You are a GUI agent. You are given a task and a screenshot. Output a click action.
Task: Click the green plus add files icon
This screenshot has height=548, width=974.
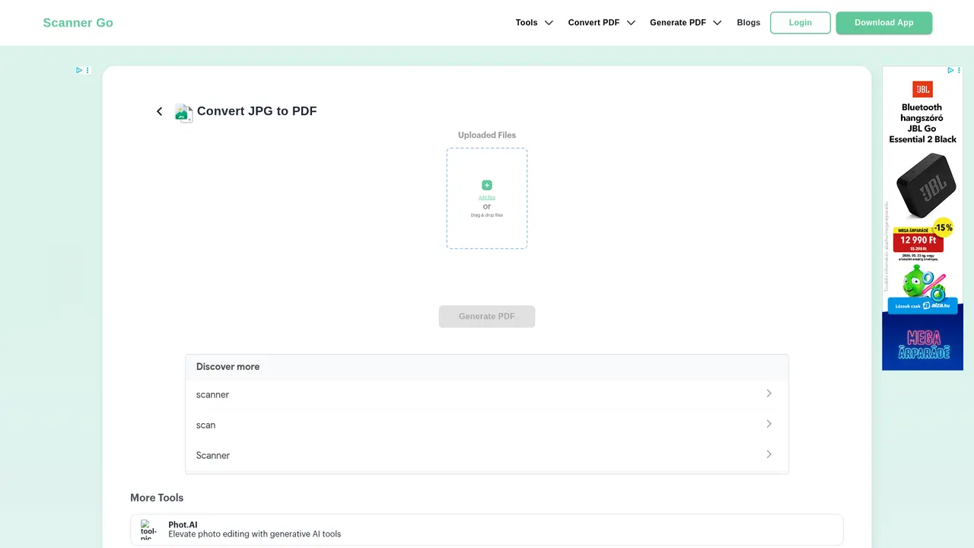point(487,185)
